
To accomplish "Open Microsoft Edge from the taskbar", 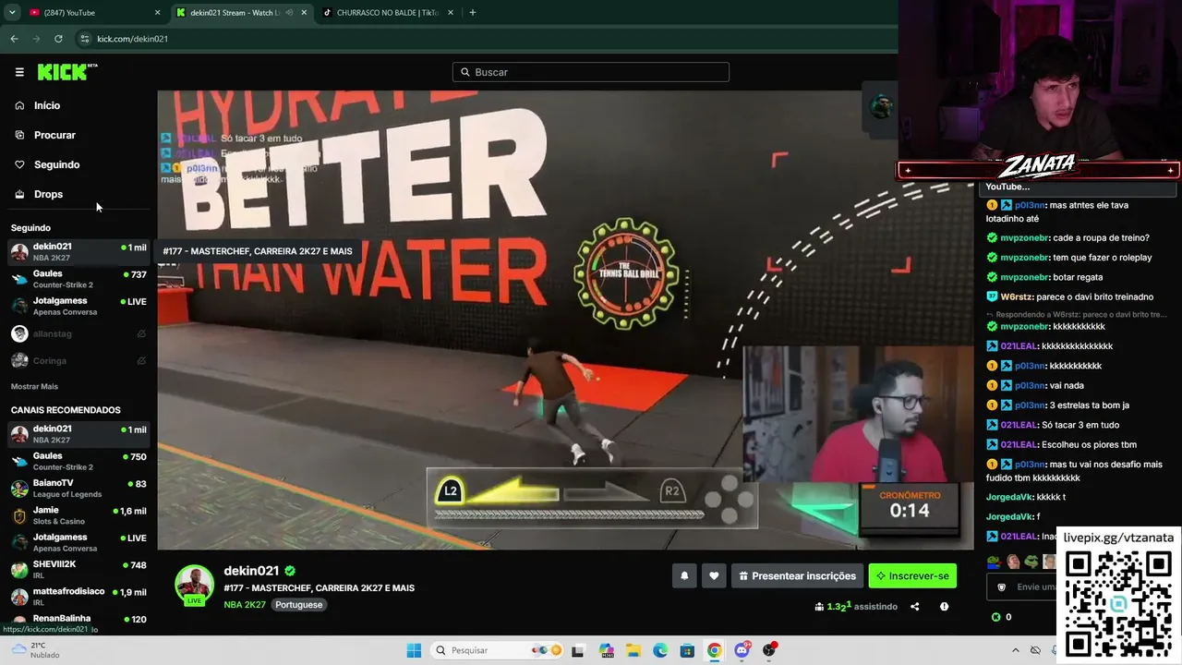I will pyautogui.click(x=660, y=650).
